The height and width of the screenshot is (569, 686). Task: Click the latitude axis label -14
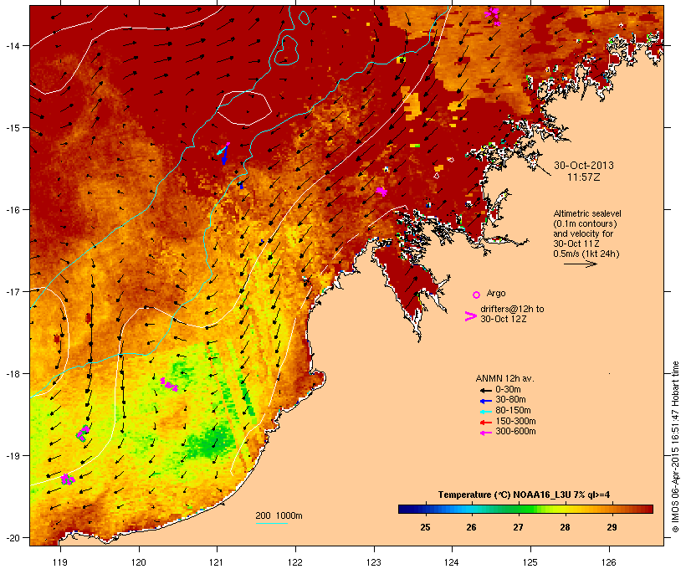[12, 45]
